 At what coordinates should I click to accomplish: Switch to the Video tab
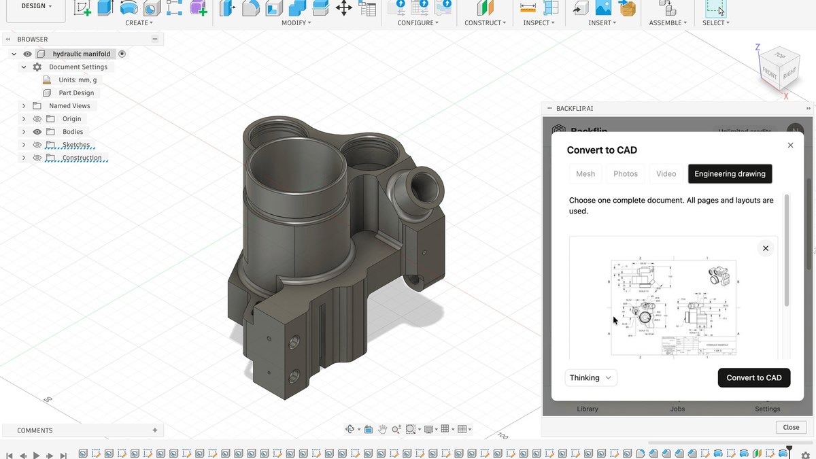(x=666, y=173)
